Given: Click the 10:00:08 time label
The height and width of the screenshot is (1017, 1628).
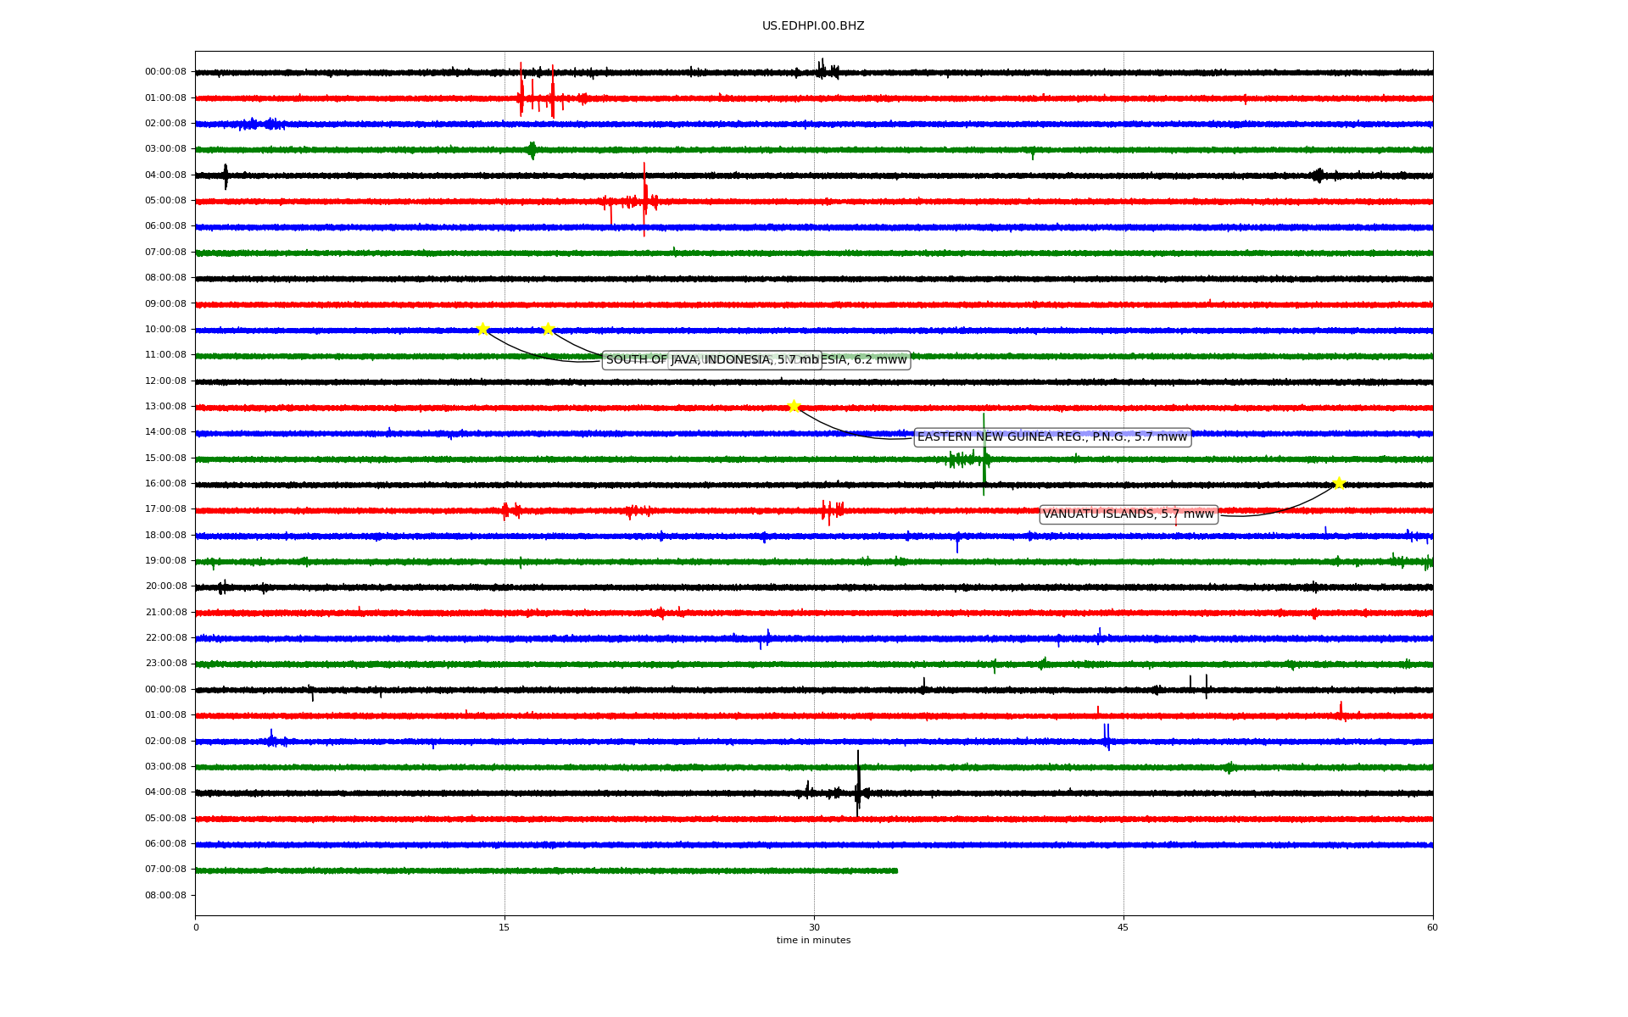Looking at the screenshot, I should (165, 329).
